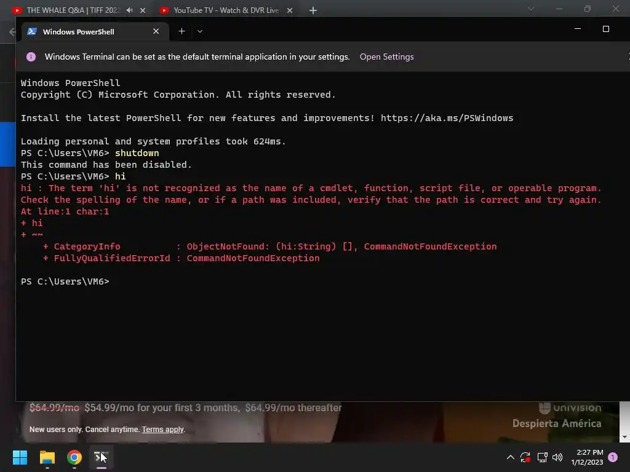This screenshot has height=472, width=630.
Task: Close the Windows PowerShell tab
Action: pyautogui.click(x=156, y=31)
